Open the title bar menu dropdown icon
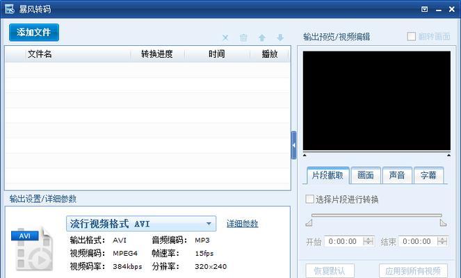 click(x=425, y=9)
